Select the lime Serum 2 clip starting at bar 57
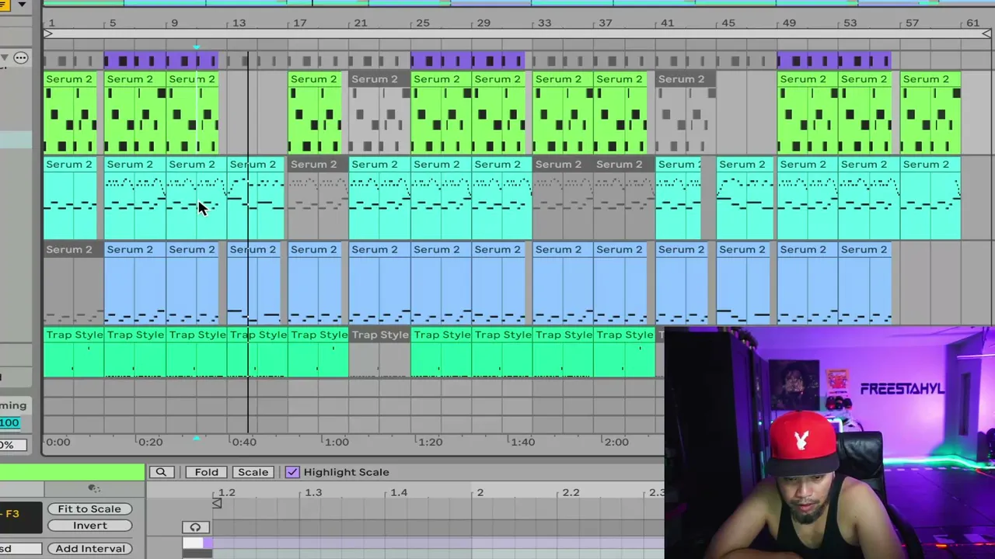The width and height of the screenshot is (995, 559). (930, 113)
